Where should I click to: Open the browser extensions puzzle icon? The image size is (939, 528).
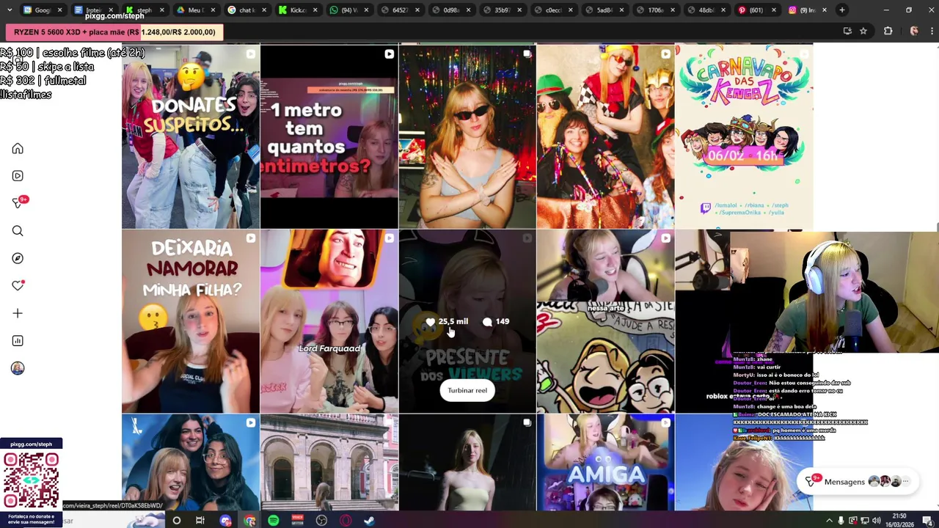(888, 31)
